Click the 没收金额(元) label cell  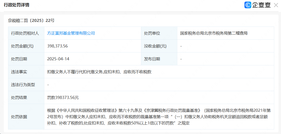159,46
